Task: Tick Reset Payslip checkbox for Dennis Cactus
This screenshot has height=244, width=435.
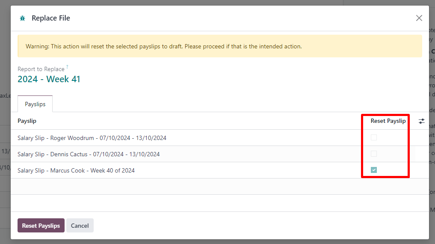Action: coord(374,154)
